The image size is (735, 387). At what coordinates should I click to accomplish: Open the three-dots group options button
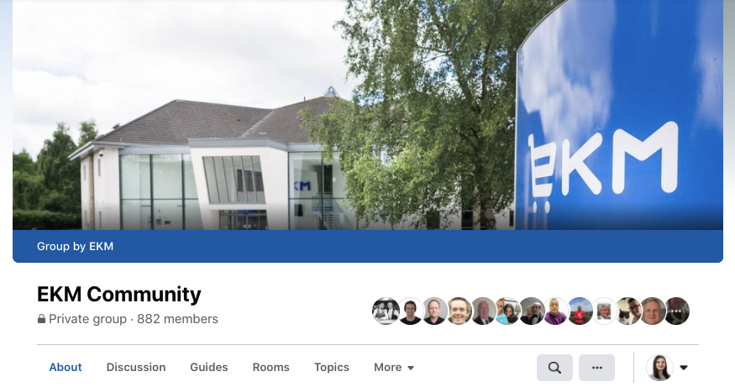pyautogui.click(x=596, y=368)
